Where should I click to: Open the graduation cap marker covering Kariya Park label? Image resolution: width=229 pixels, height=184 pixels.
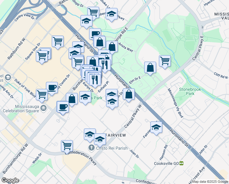click(x=85, y=98)
